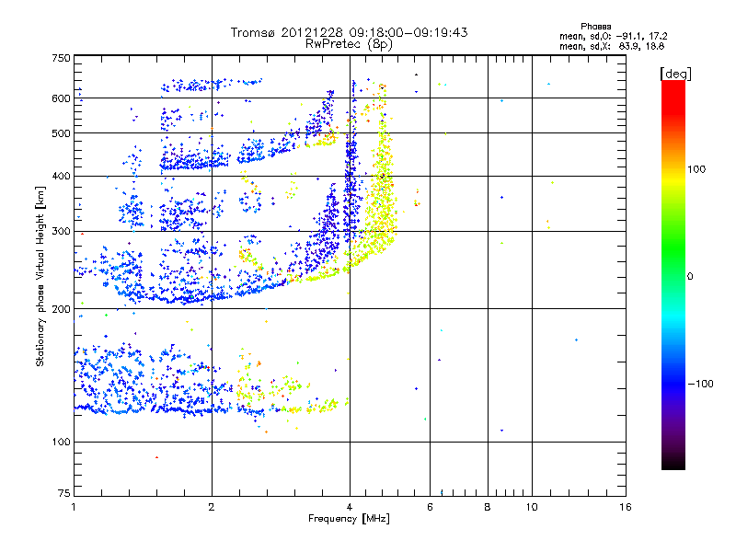Viewport: 736px width, 552px height.
Task: Click the red data point below 100 km
Action: (156, 457)
